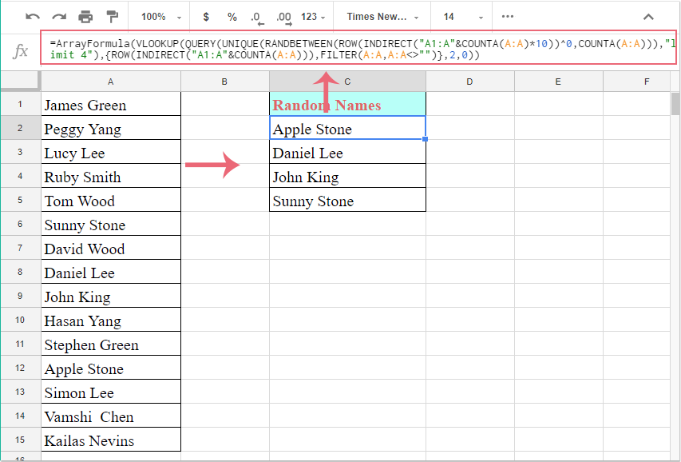Click the Redo icon

57,16
